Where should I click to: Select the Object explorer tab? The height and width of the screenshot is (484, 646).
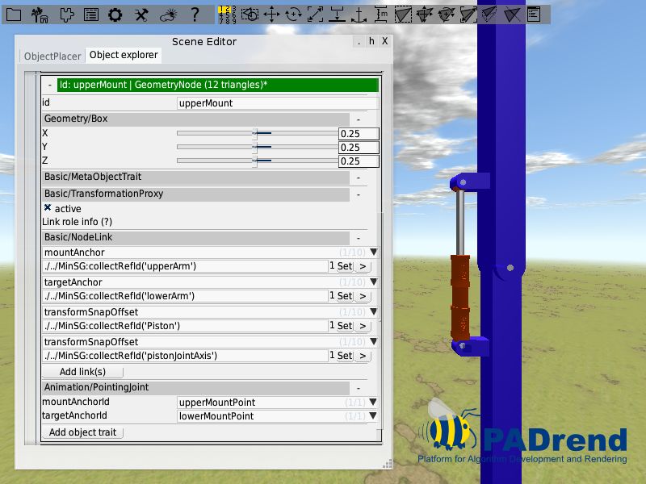pyautogui.click(x=124, y=55)
